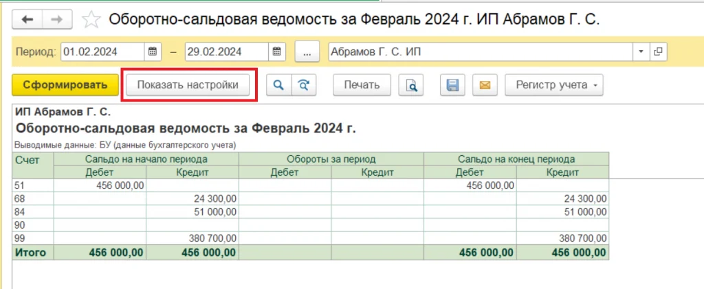Open calendar for end date 29.02.2024

276,51
